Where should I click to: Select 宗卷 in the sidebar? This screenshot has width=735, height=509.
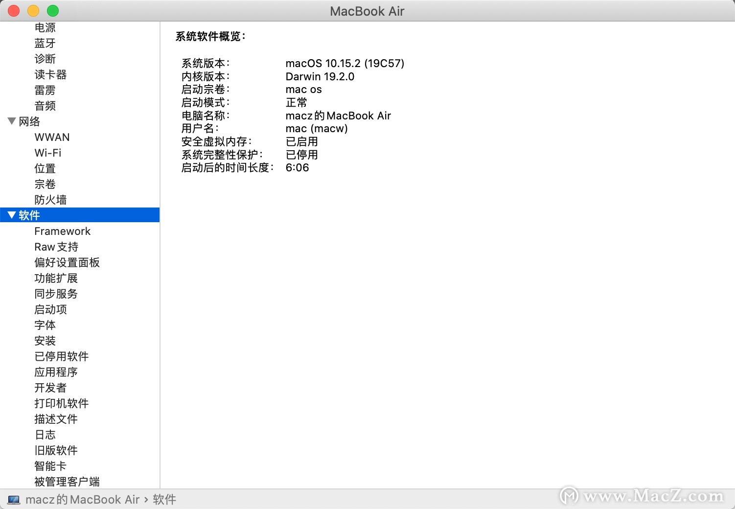tap(45, 184)
